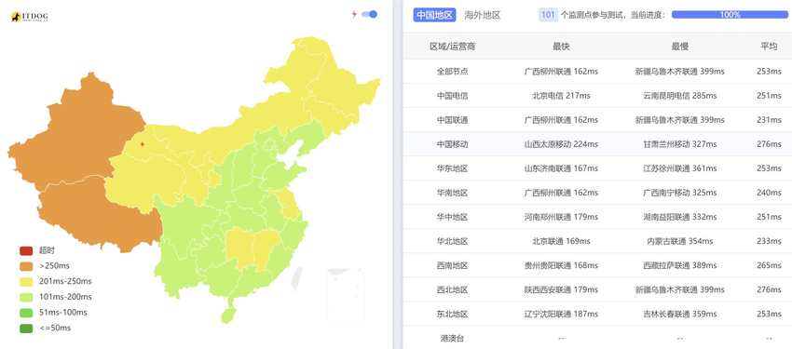Click the ITDOG logo
The image size is (792, 349).
(30, 17)
